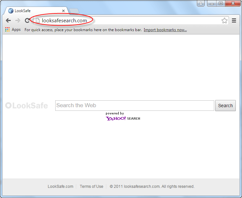
Task: Open the Chrome user profile button
Action: click(x=201, y=3)
